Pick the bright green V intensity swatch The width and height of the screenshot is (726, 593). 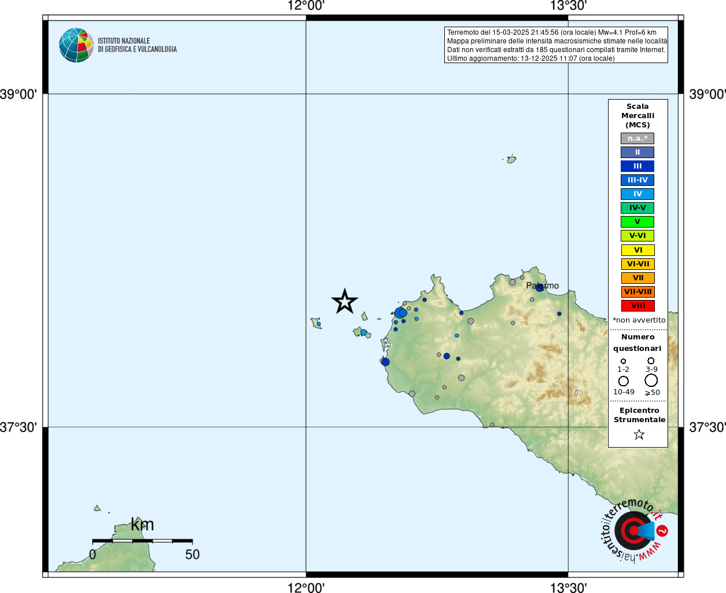point(637,222)
